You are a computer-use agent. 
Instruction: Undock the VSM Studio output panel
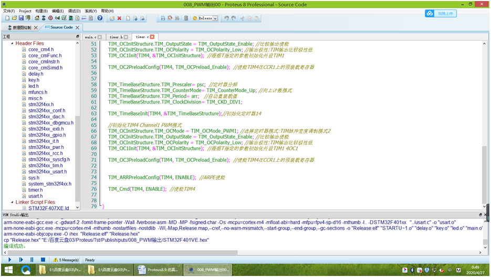pyautogui.click(x=480, y=214)
